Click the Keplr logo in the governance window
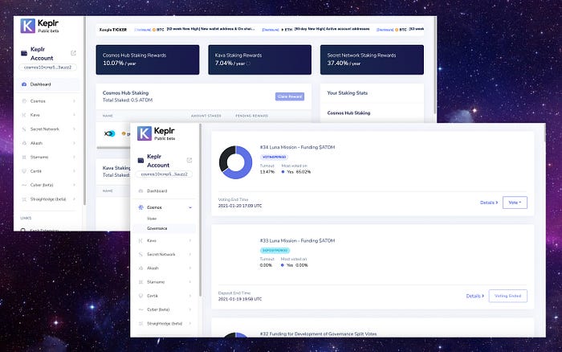 pos(145,133)
